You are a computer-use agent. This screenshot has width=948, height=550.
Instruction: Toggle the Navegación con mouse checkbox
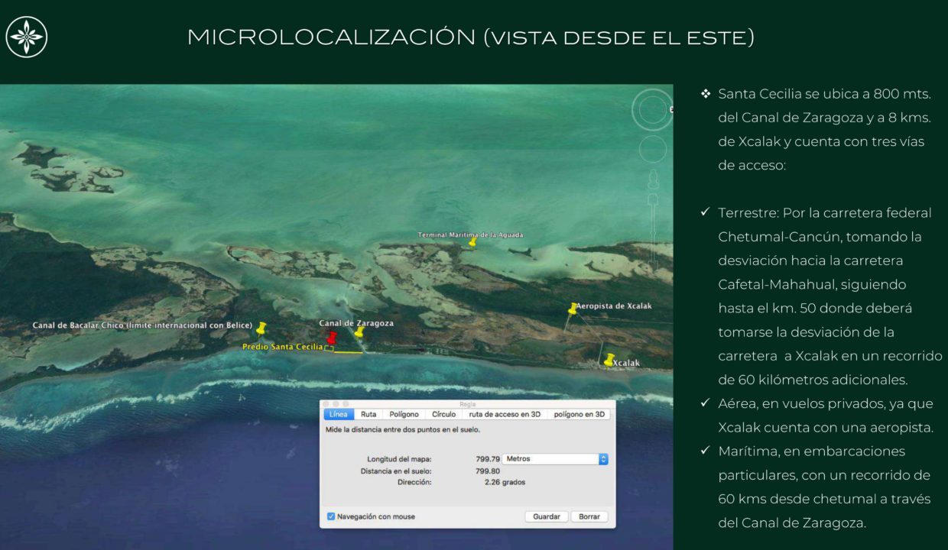pos(331,516)
